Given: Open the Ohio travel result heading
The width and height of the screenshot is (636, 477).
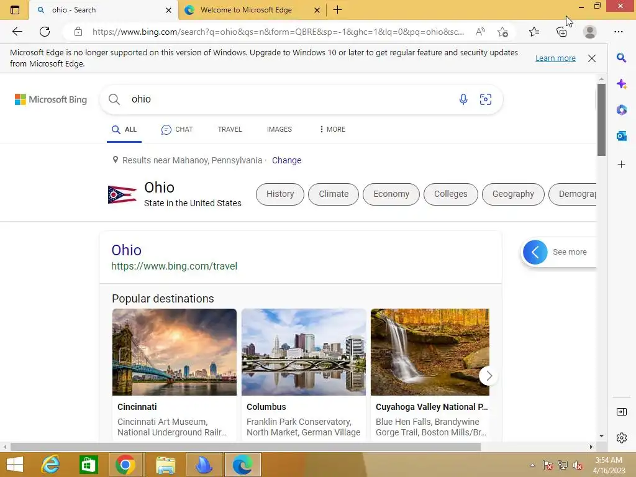Looking at the screenshot, I should pyautogui.click(x=126, y=250).
